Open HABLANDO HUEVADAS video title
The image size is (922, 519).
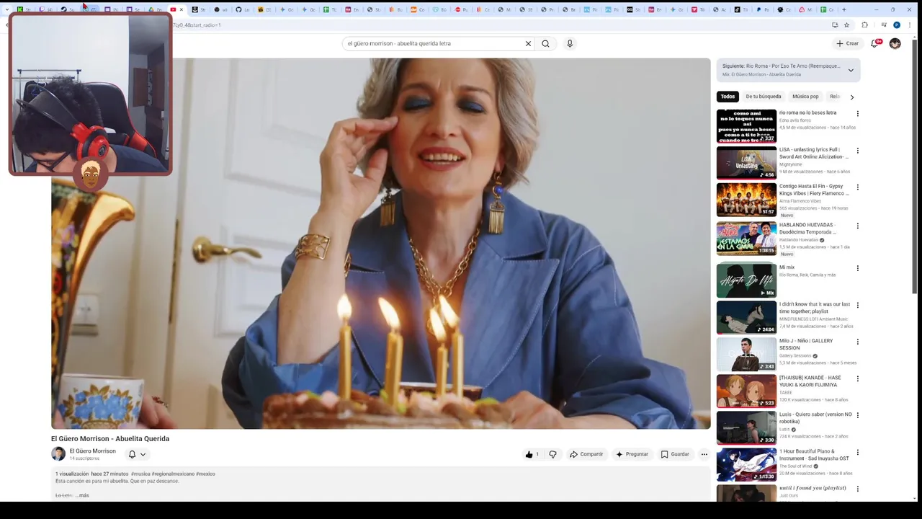(807, 229)
